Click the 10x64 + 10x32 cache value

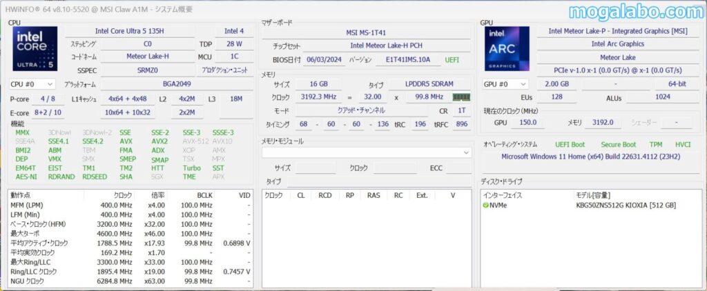(x=128, y=112)
